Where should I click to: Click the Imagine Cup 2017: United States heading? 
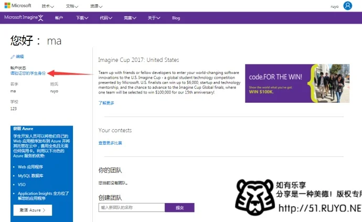click(139, 60)
